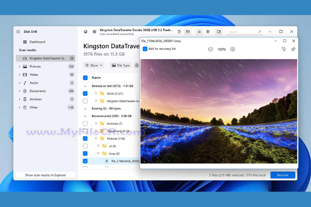Collapse the bmp (2) folder
Image resolution: width=311 pixels, height=207 pixels.
98,154
